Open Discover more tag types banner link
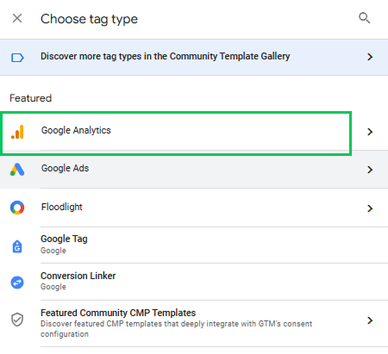 [194, 57]
